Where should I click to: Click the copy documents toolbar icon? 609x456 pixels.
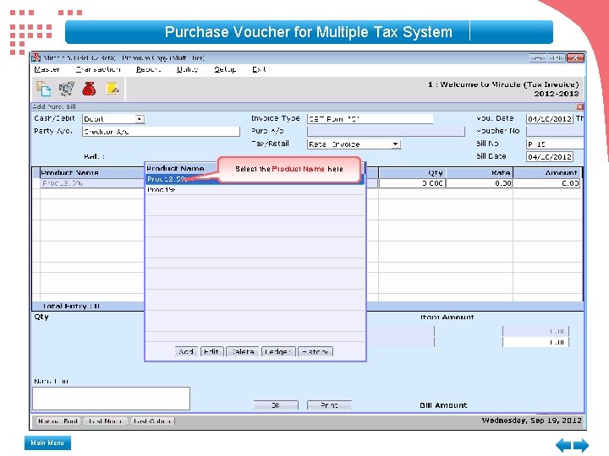pyautogui.click(x=43, y=89)
